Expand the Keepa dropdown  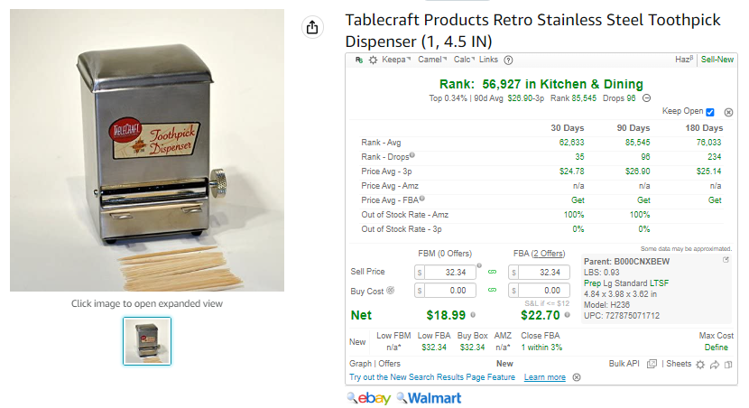(x=396, y=60)
